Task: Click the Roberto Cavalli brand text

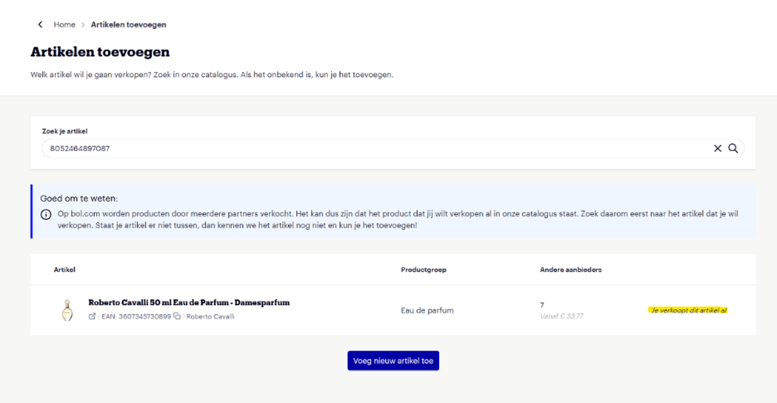Action: (x=210, y=316)
